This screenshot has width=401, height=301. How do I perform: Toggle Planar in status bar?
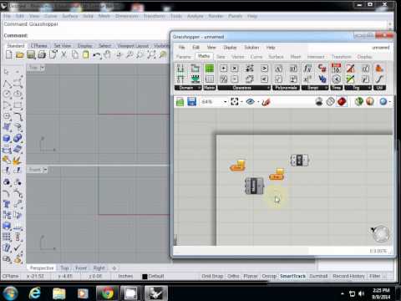click(x=251, y=276)
